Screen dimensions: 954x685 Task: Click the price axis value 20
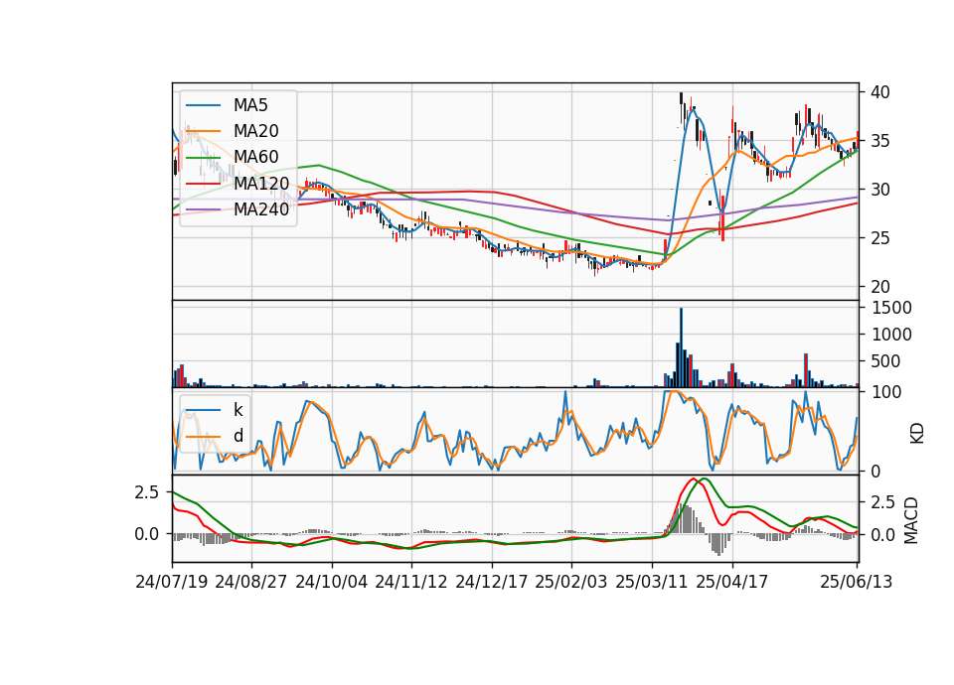[879, 287]
